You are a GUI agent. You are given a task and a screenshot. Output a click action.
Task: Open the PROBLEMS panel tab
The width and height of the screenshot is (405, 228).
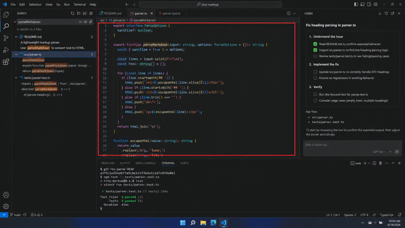108,163
